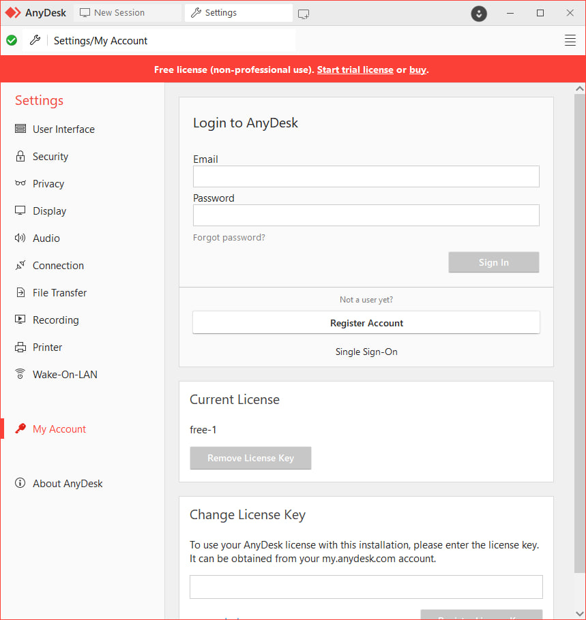
Task: Focus the Email input field
Action: tap(366, 176)
